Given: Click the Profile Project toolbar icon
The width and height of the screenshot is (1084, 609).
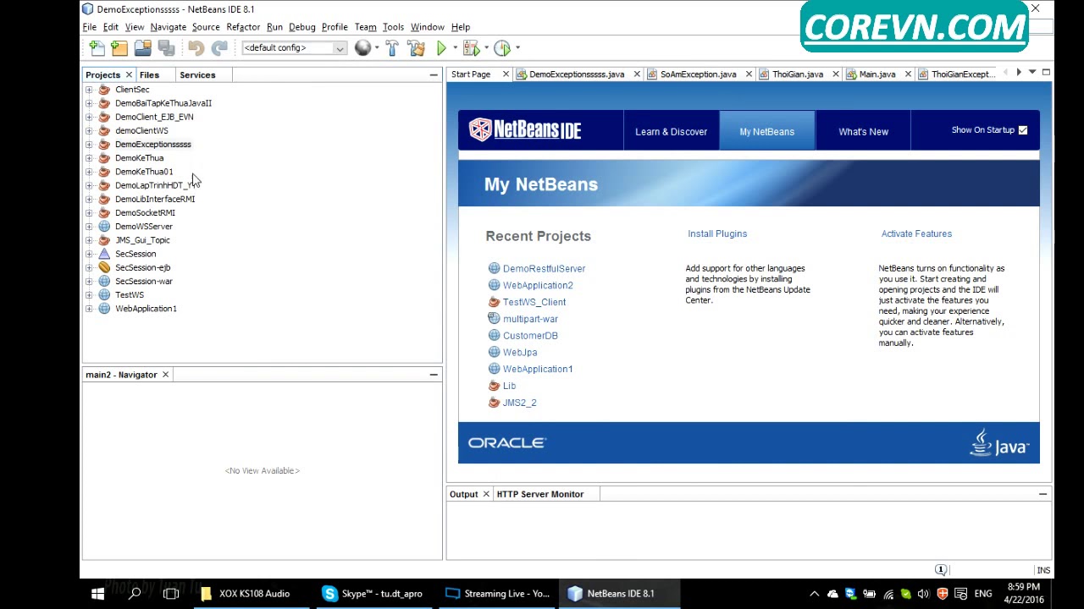Looking at the screenshot, I should 501,48.
